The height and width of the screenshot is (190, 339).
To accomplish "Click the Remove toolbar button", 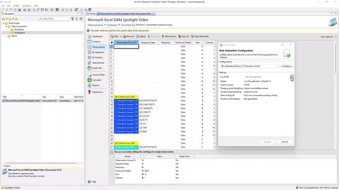I will [128, 36].
